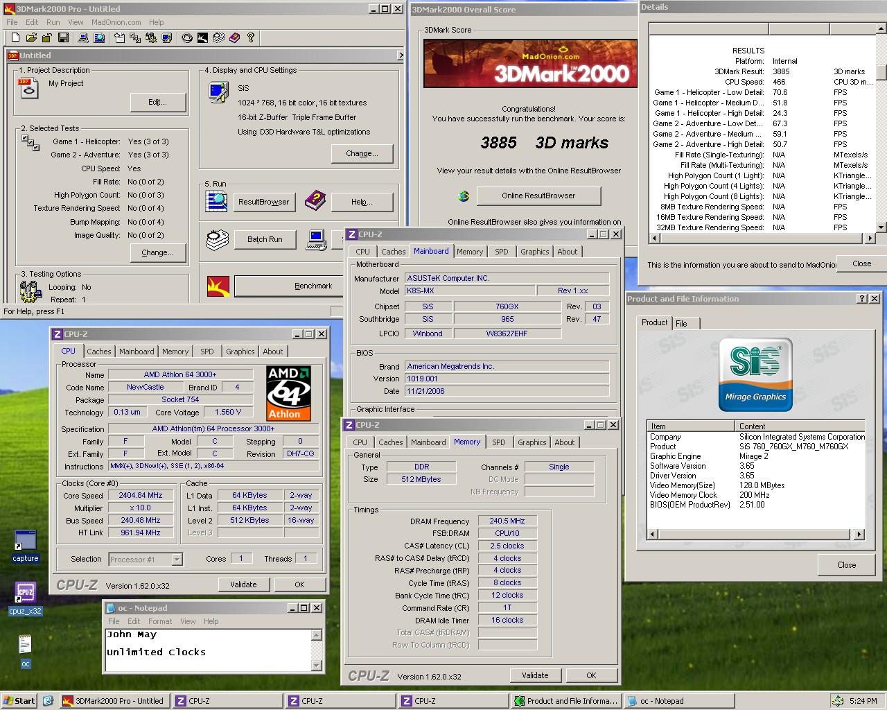The width and height of the screenshot is (887, 710).
Task: Click the batch run stacked-pages toolbar icon
Action: click(x=218, y=37)
